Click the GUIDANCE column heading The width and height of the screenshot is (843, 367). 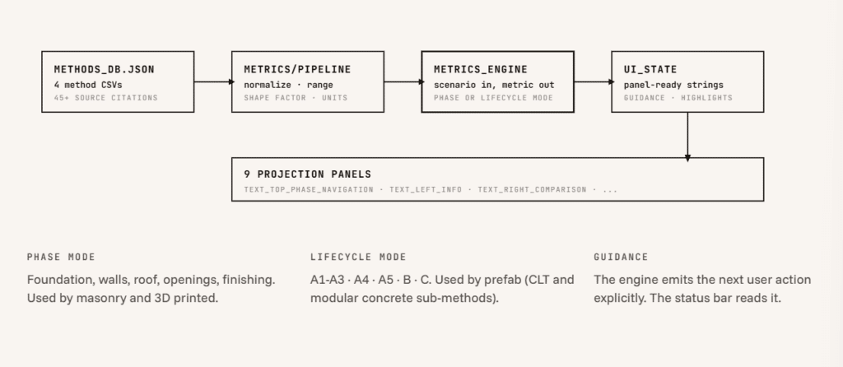pos(621,257)
